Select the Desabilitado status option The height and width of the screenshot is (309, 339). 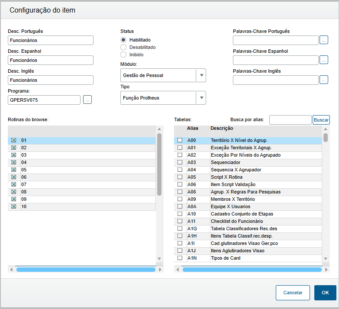[123, 47]
